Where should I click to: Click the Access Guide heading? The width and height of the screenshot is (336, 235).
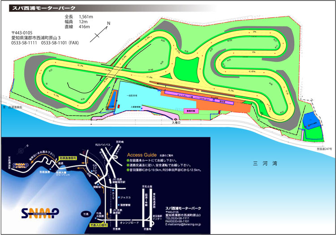click(x=142, y=155)
